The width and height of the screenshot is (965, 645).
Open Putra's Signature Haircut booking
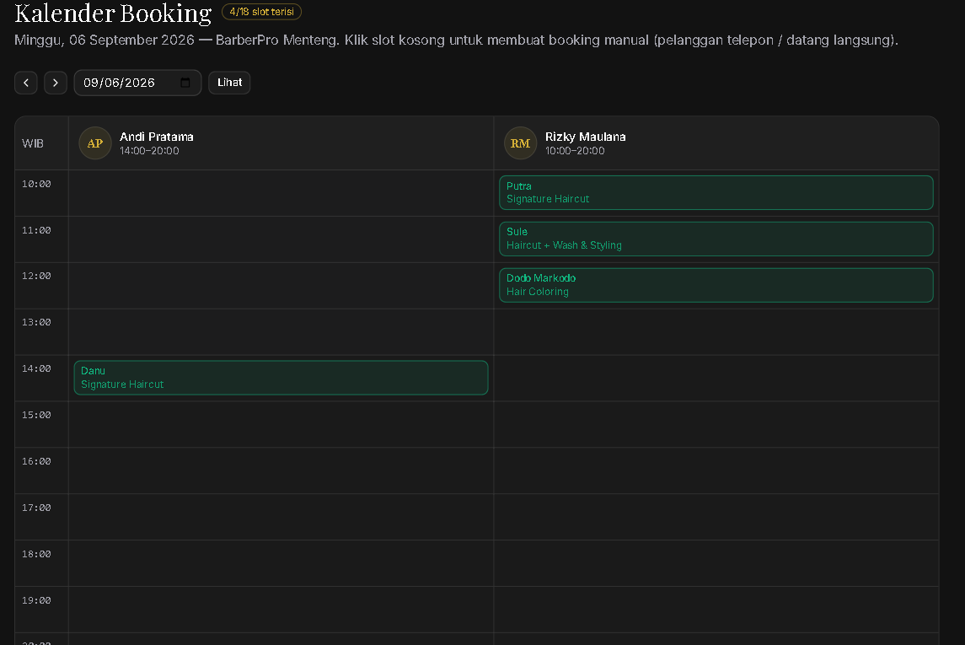pyautogui.click(x=716, y=192)
